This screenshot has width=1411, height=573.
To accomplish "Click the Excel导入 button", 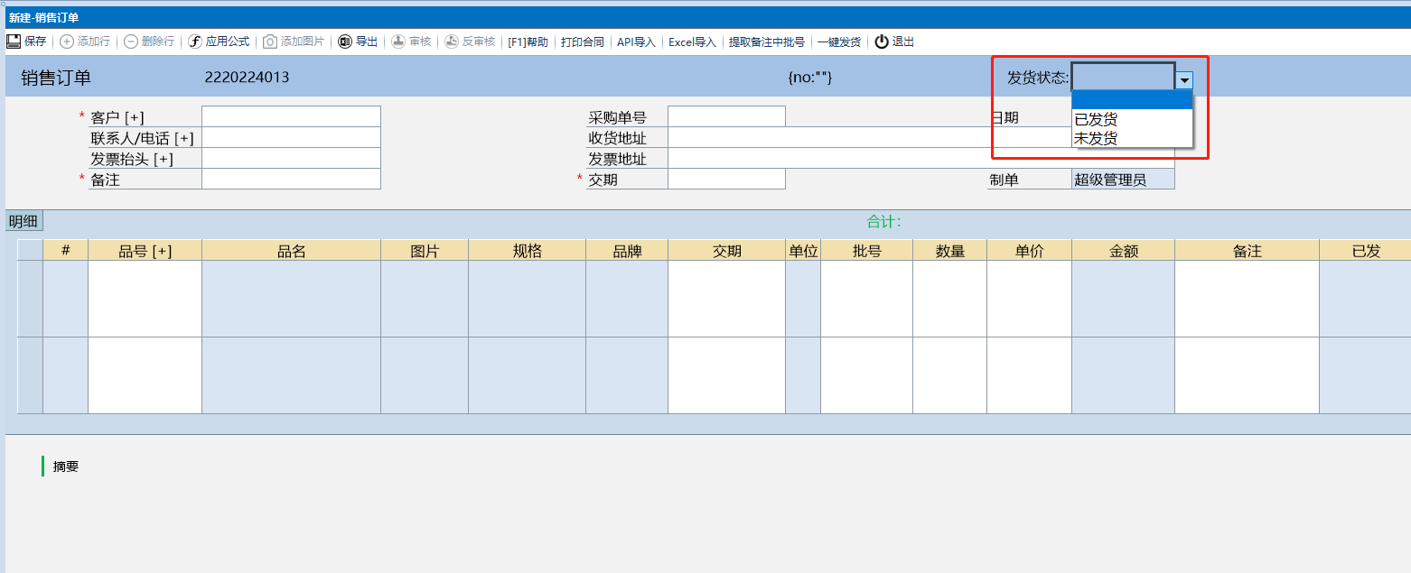I will click(x=692, y=42).
